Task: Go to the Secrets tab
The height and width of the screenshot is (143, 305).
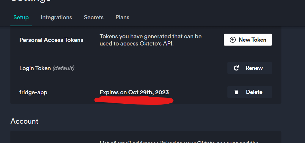Action: (x=94, y=18)
